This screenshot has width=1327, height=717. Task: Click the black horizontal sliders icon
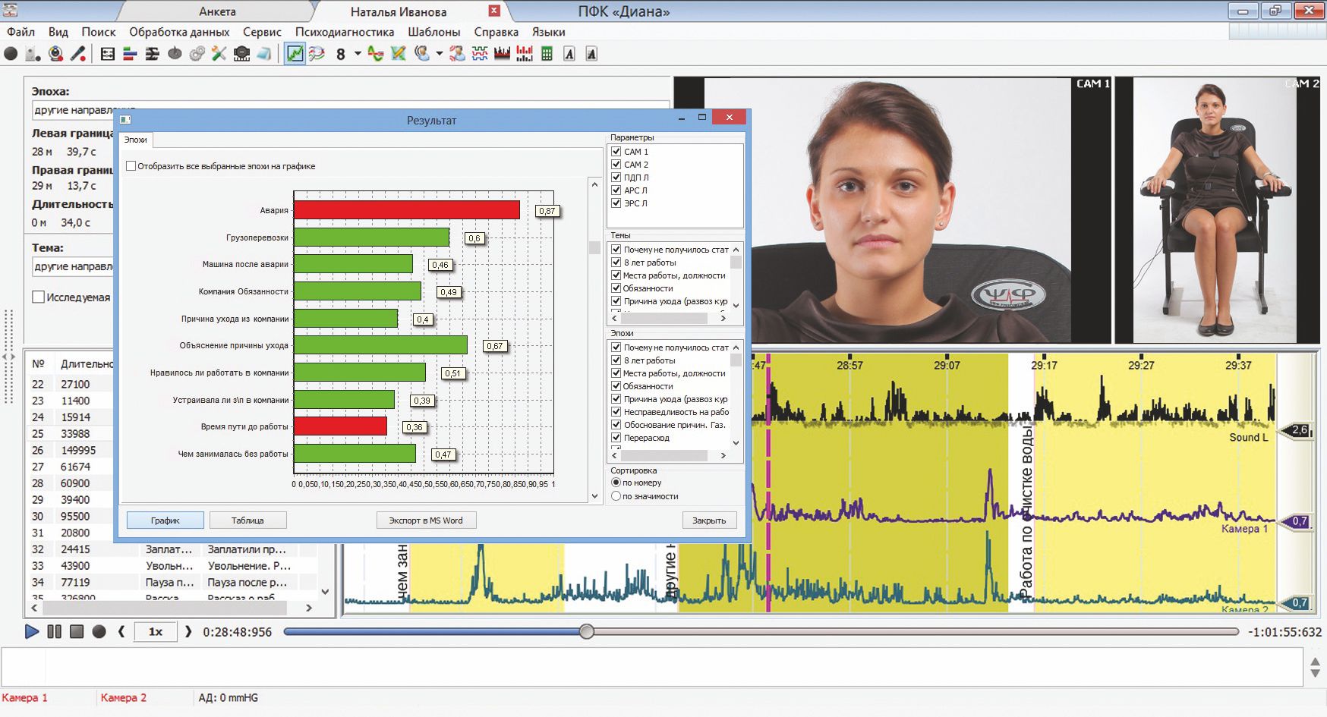[153, 54]
